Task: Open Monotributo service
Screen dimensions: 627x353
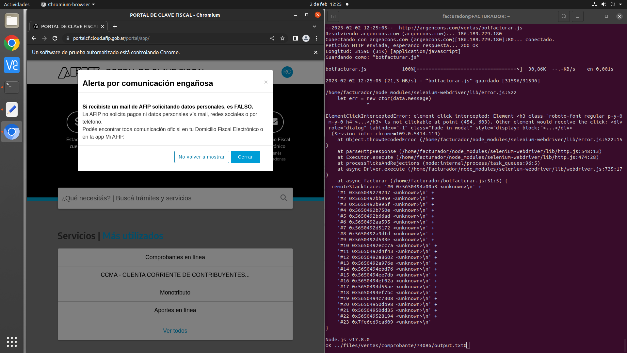Action: point(175,293)
